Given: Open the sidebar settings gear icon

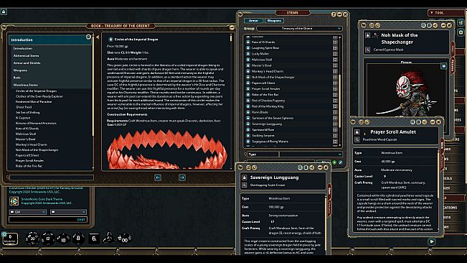Looking at the screenshot, I should click(461, 32).
